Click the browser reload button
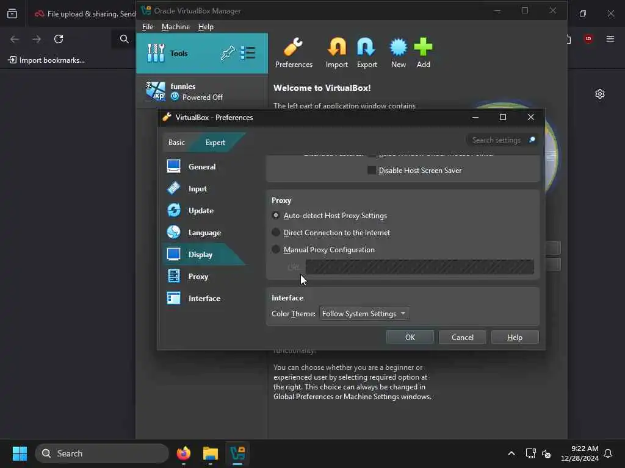The image size is (625, 468). [x=59, y=39]
